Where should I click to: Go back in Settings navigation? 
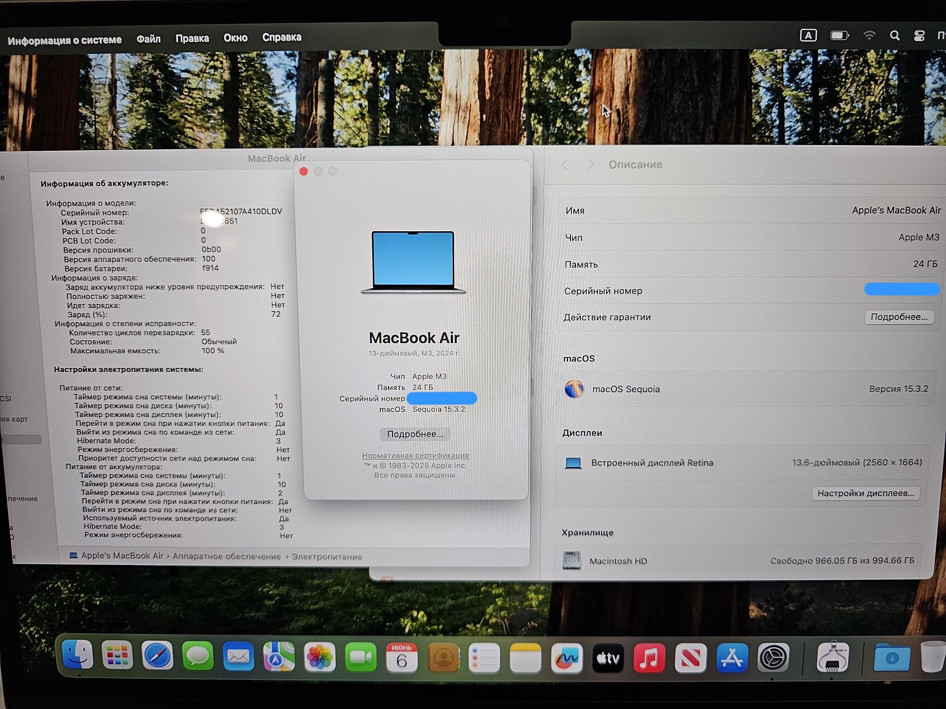coord(565,164)
